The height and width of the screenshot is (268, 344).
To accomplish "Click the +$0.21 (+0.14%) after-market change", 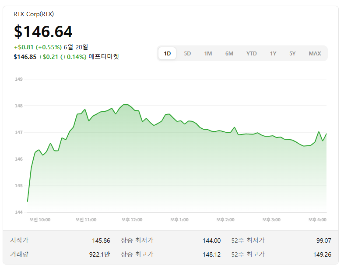I will tap(63, 57).
